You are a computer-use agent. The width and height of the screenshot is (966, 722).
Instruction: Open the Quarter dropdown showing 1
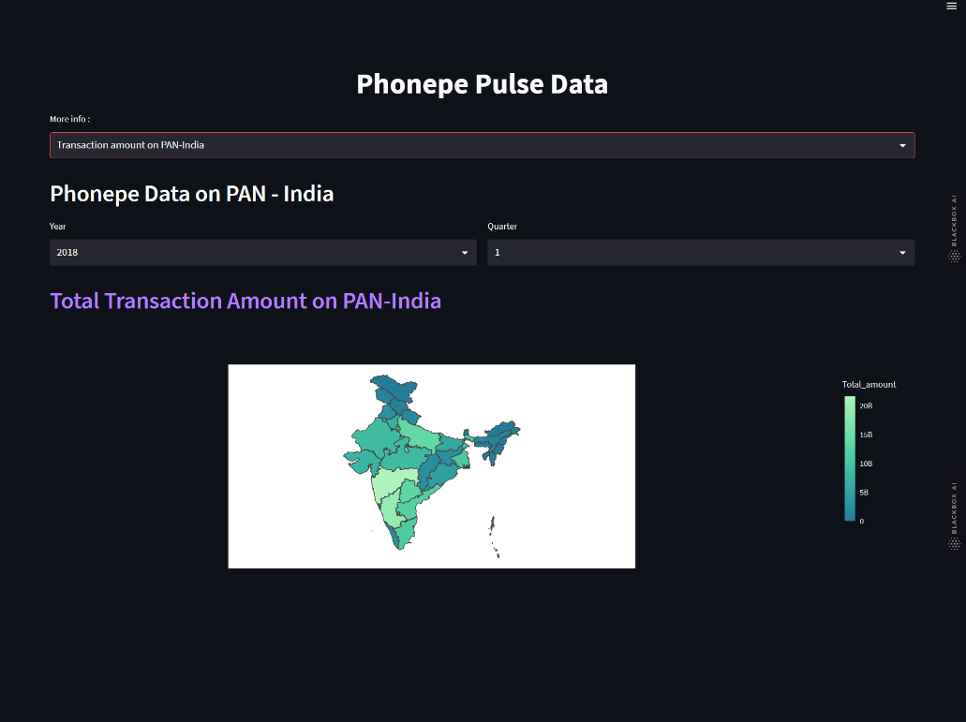tap(701, 252)
